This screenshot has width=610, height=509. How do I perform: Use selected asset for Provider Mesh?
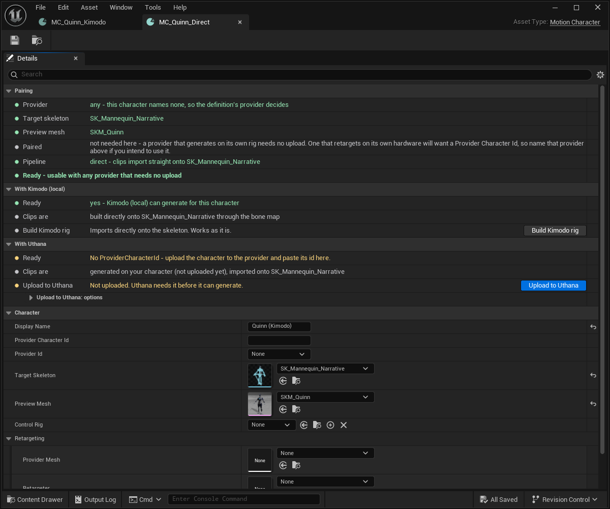click(x=283, y=465)
